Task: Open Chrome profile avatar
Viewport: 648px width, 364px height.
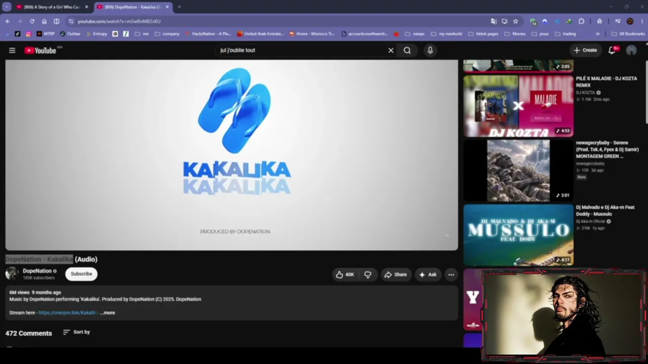Action: 630,21
